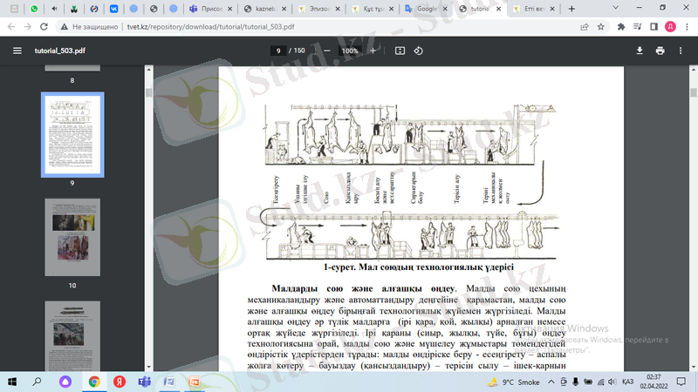Toggle the PDF sidebar menu icon

pyautogui.click(x=17, y=51)
